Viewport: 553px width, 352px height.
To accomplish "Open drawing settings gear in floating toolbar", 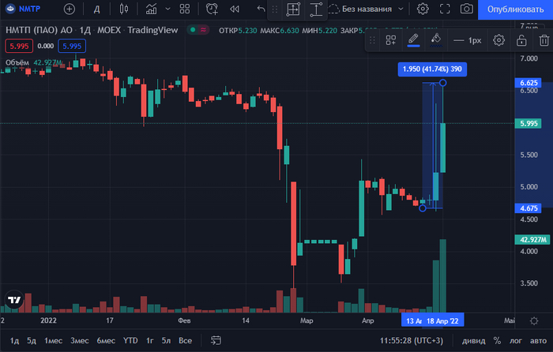I will click(x=498, y=40).
